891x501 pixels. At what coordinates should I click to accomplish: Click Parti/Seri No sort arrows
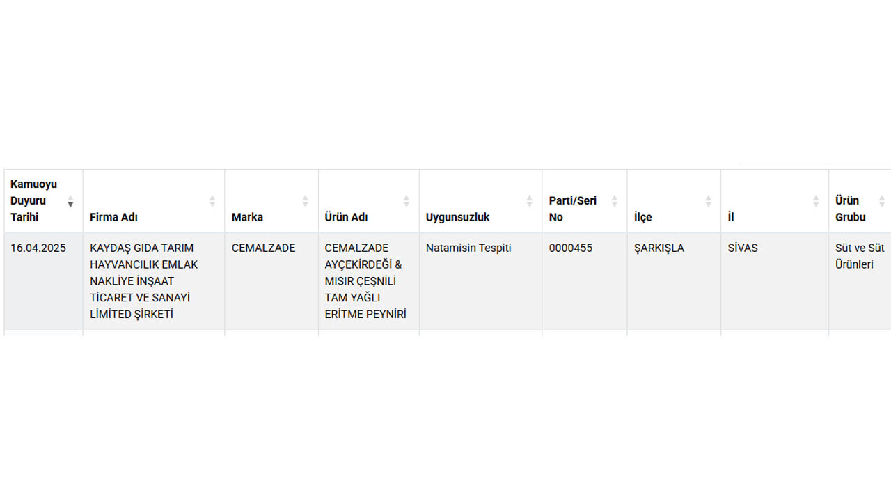coord(615,201)
